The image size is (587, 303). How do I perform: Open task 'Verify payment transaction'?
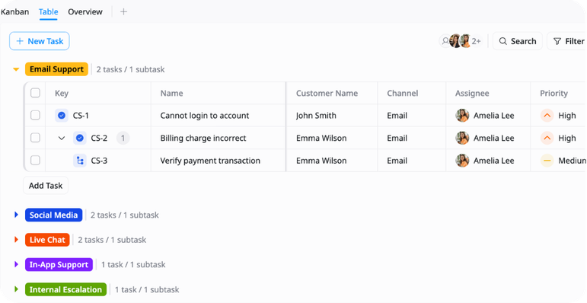[x=210, y=161]
